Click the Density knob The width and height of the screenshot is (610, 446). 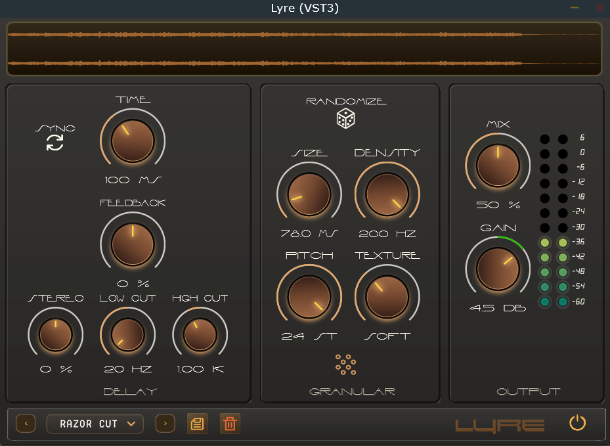point(387,194)
